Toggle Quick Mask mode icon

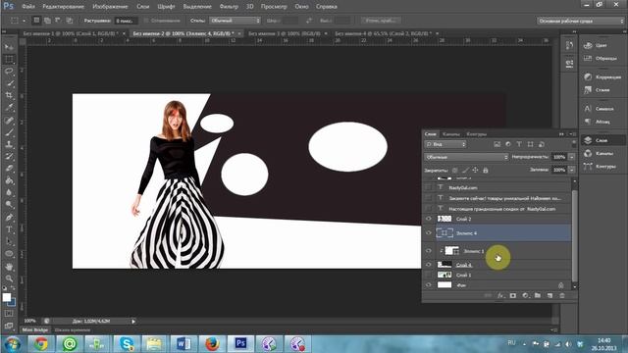(x=9, y=314)
